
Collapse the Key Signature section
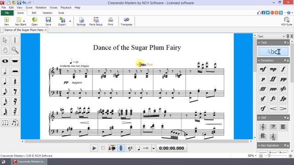(x=259, y=145)
